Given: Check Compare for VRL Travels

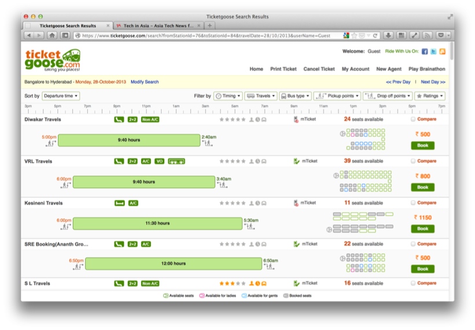Looking at the screenshot, I should (413, 161).
